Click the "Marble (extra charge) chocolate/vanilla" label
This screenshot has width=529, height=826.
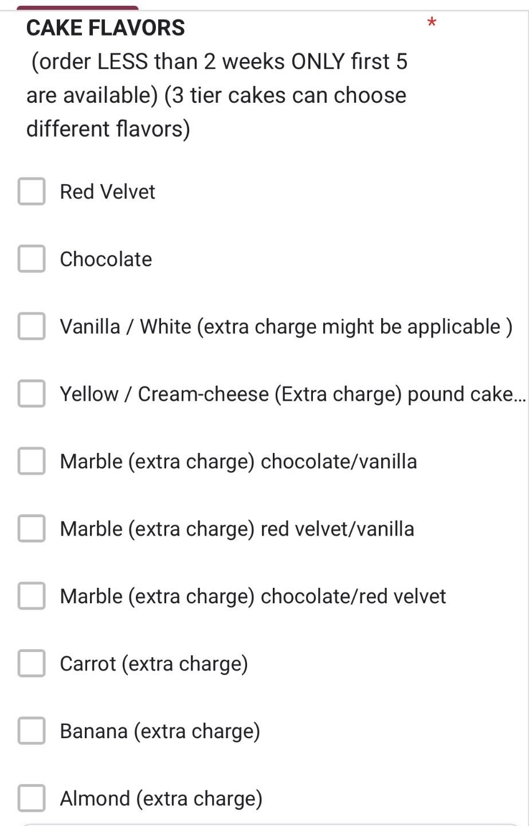click(238, 462)
